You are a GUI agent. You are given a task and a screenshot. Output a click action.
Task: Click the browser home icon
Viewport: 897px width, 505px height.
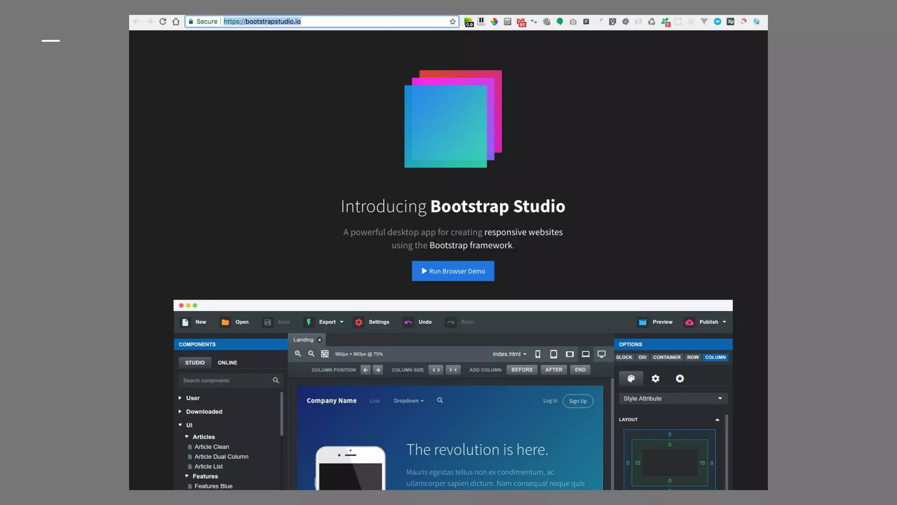[x=176, y=21]
